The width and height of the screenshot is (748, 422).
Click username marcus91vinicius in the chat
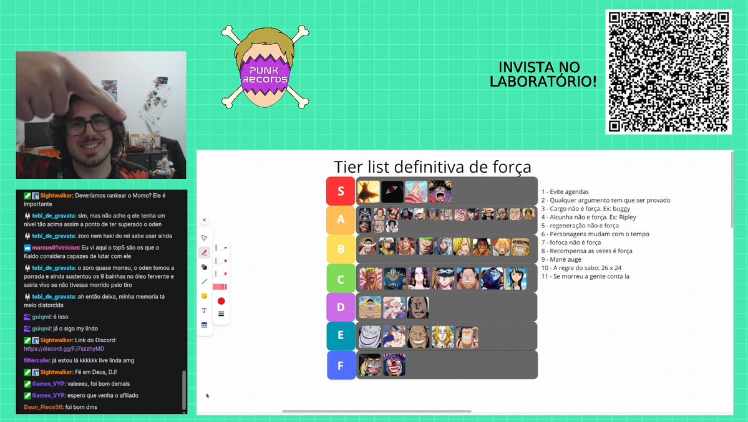pyautogui.click(x=56, y=247)
